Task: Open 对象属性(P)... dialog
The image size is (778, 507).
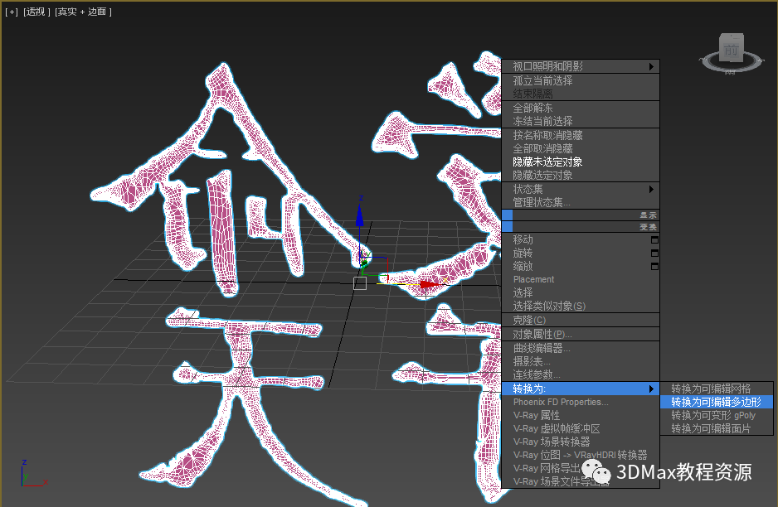Action: click(580, 334)
